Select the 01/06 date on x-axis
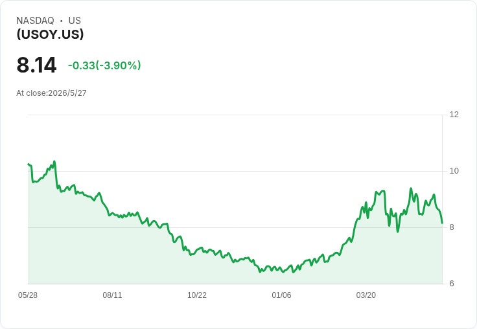 click(281, 295)
